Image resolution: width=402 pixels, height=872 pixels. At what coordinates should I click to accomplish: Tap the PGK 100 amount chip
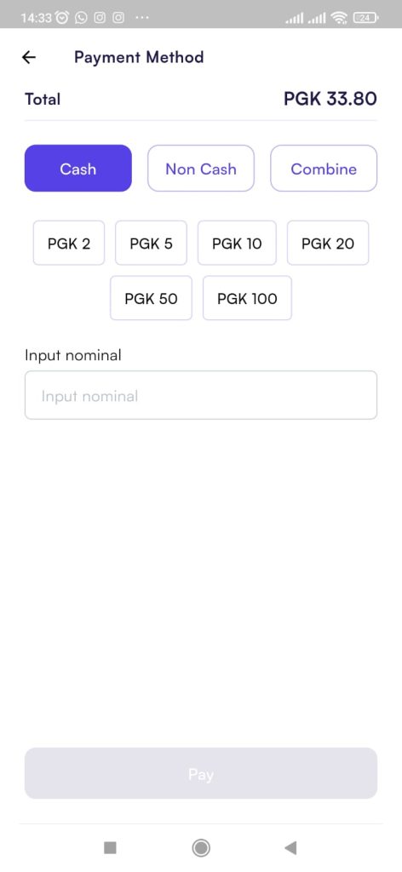[x=247, y=298]
